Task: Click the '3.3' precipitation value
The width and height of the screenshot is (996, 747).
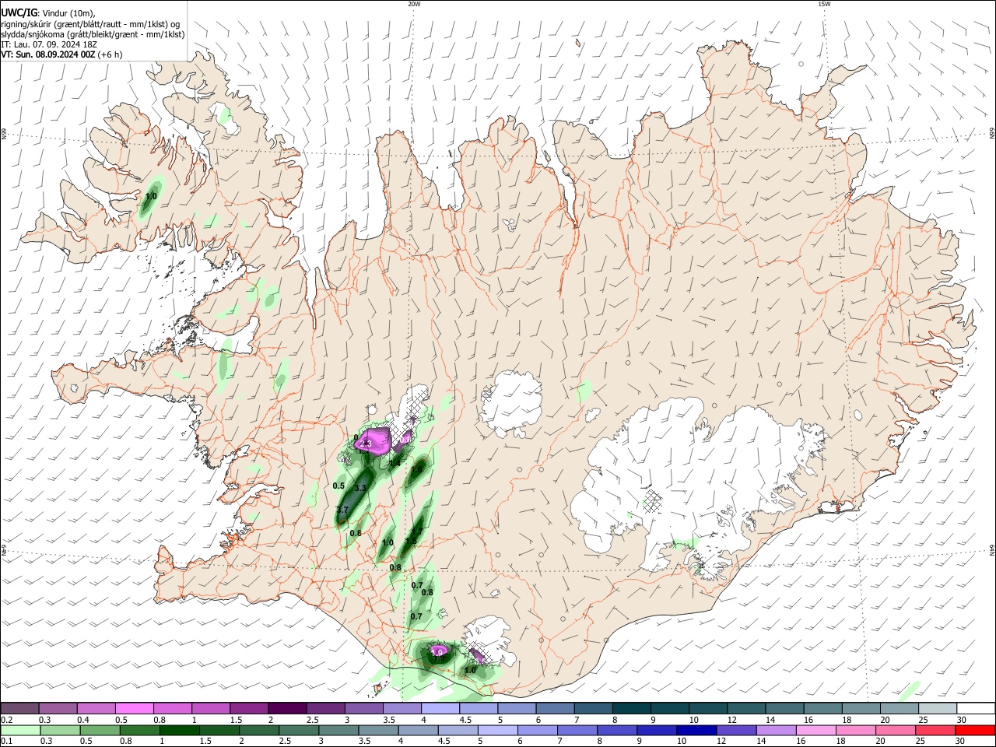Action: click(x=360, y=488)
